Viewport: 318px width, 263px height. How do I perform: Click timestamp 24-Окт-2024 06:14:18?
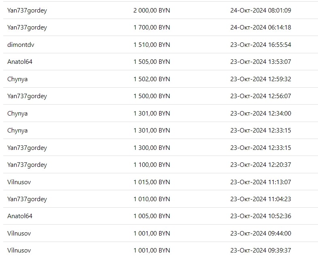[261, 27]
